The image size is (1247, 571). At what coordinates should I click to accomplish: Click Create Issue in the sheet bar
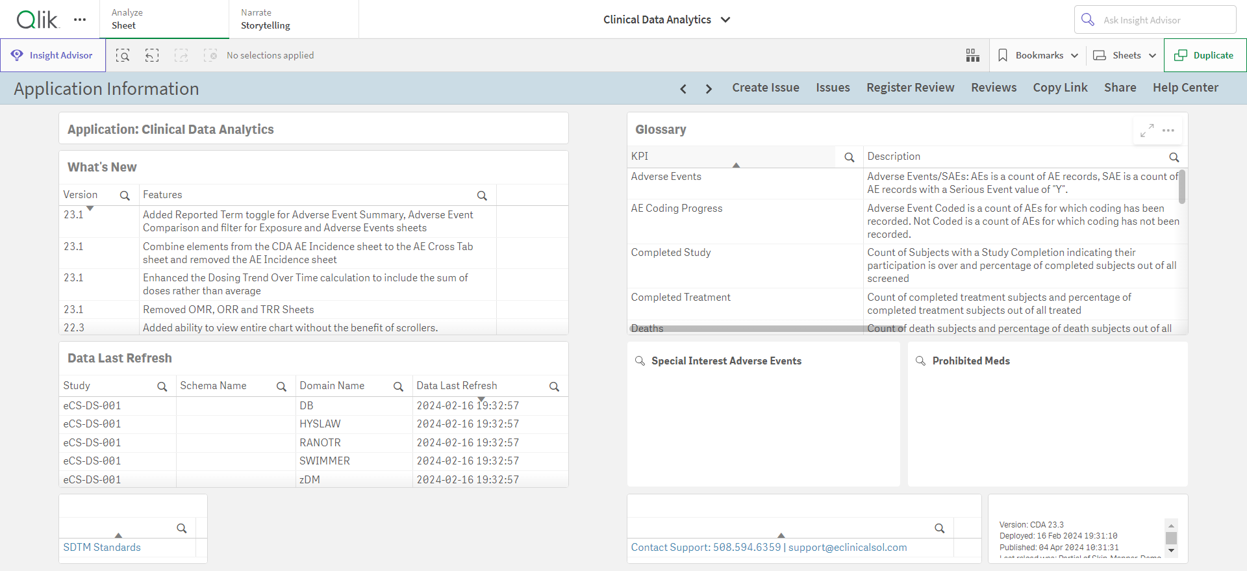point(766,88)
